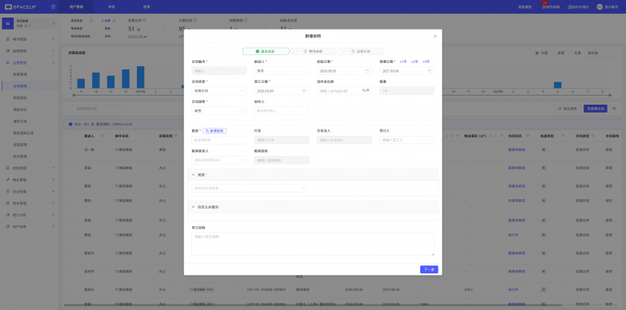Open the 房源 selection dropdown
This screenshot has height=310, width=626.
click(250, 188)
